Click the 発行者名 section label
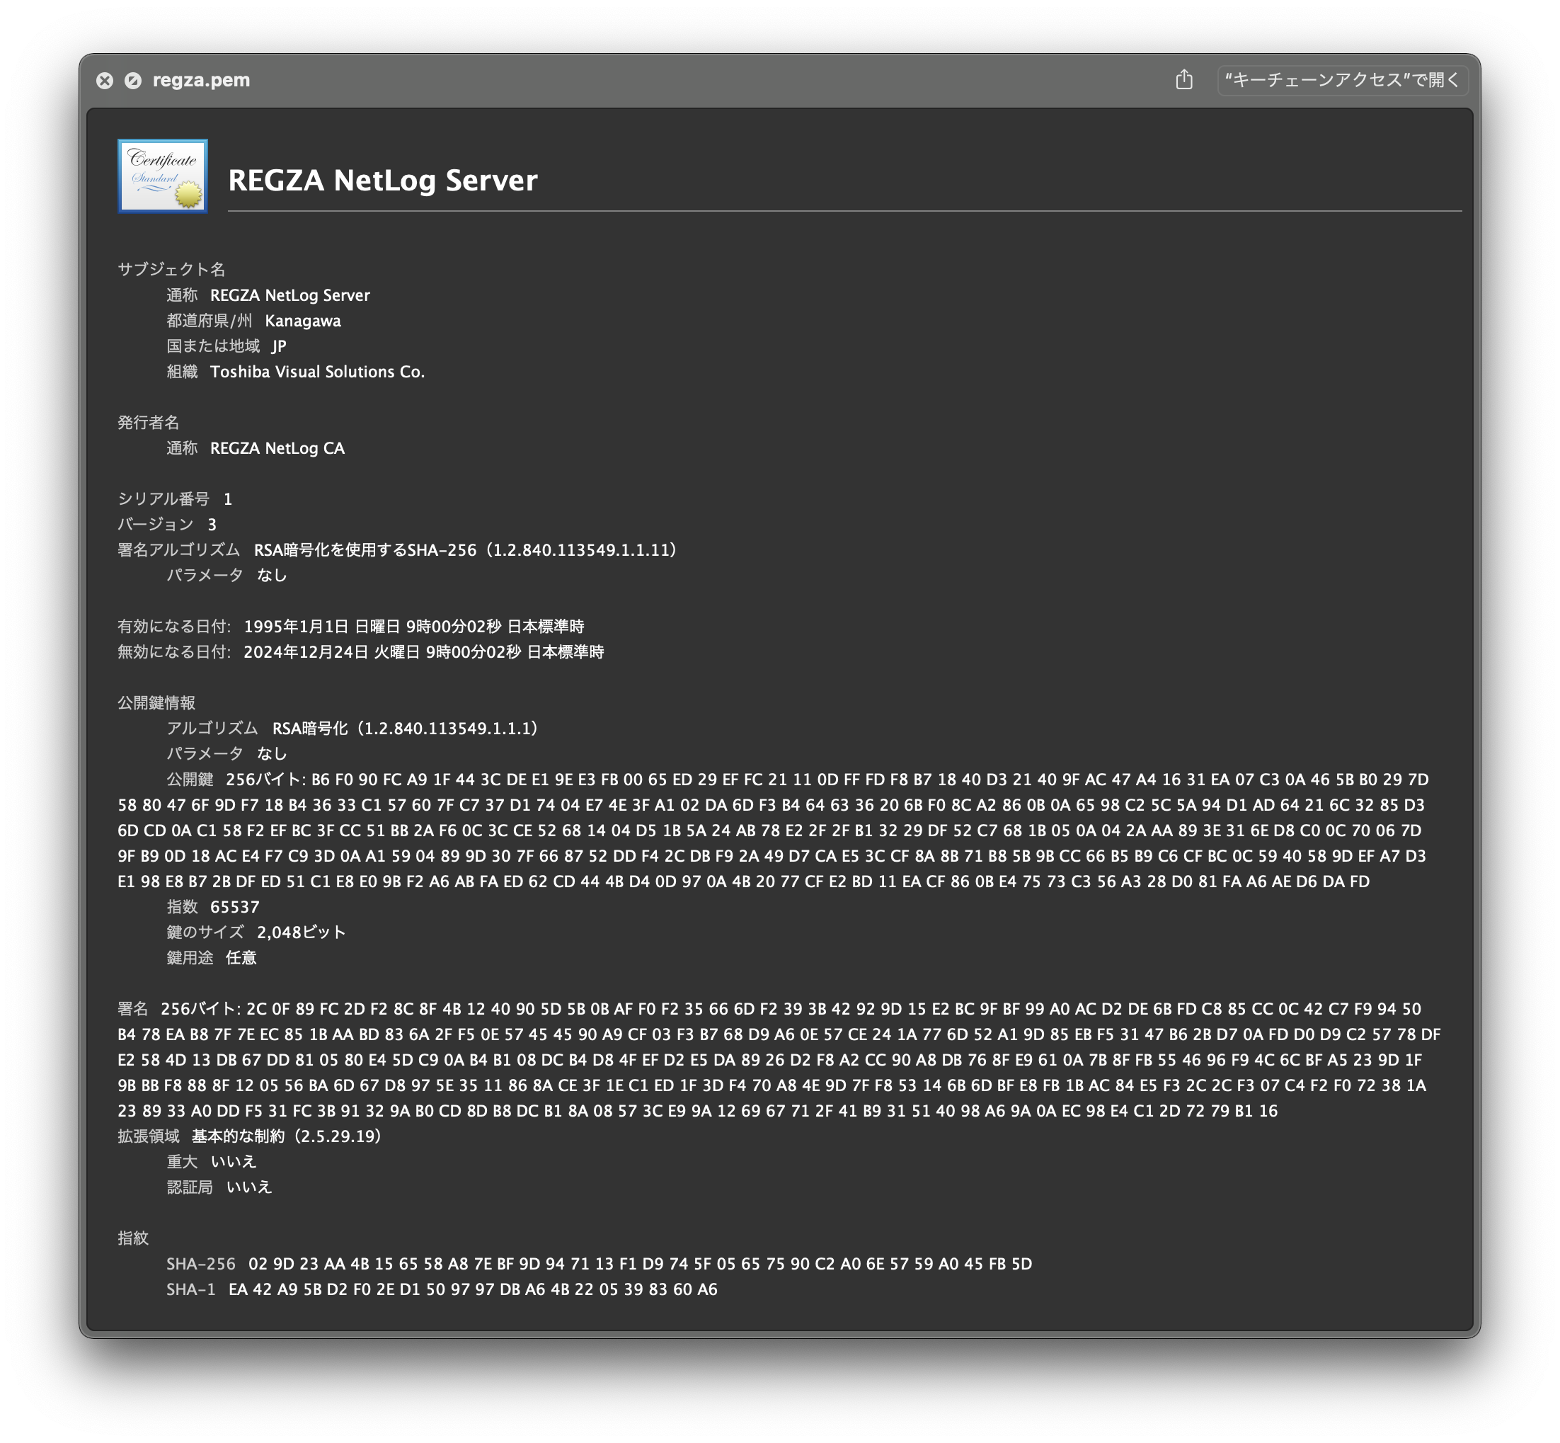 [x=148, y=423]
